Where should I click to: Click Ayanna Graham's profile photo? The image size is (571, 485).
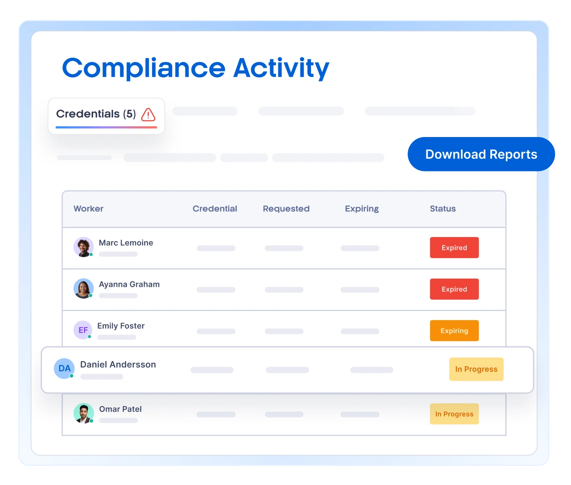coord(84,289)
